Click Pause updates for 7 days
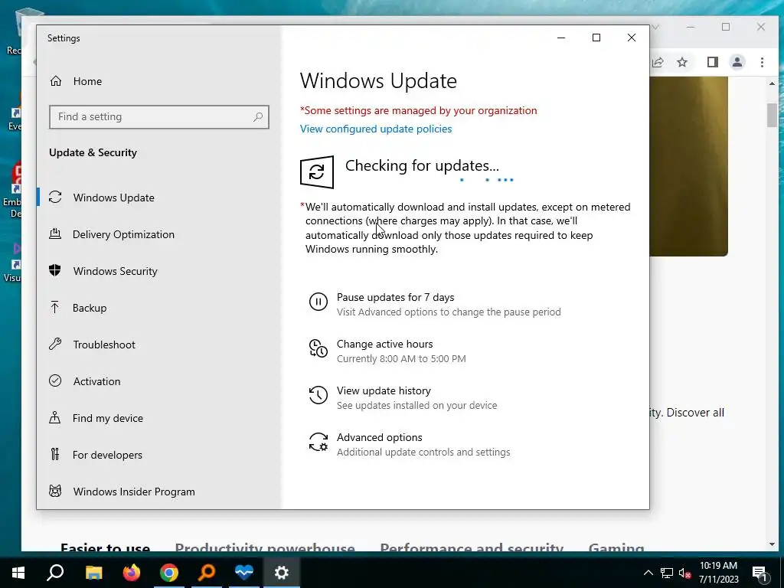The height and width of the screenshot is (588, 784). [396, 298]
